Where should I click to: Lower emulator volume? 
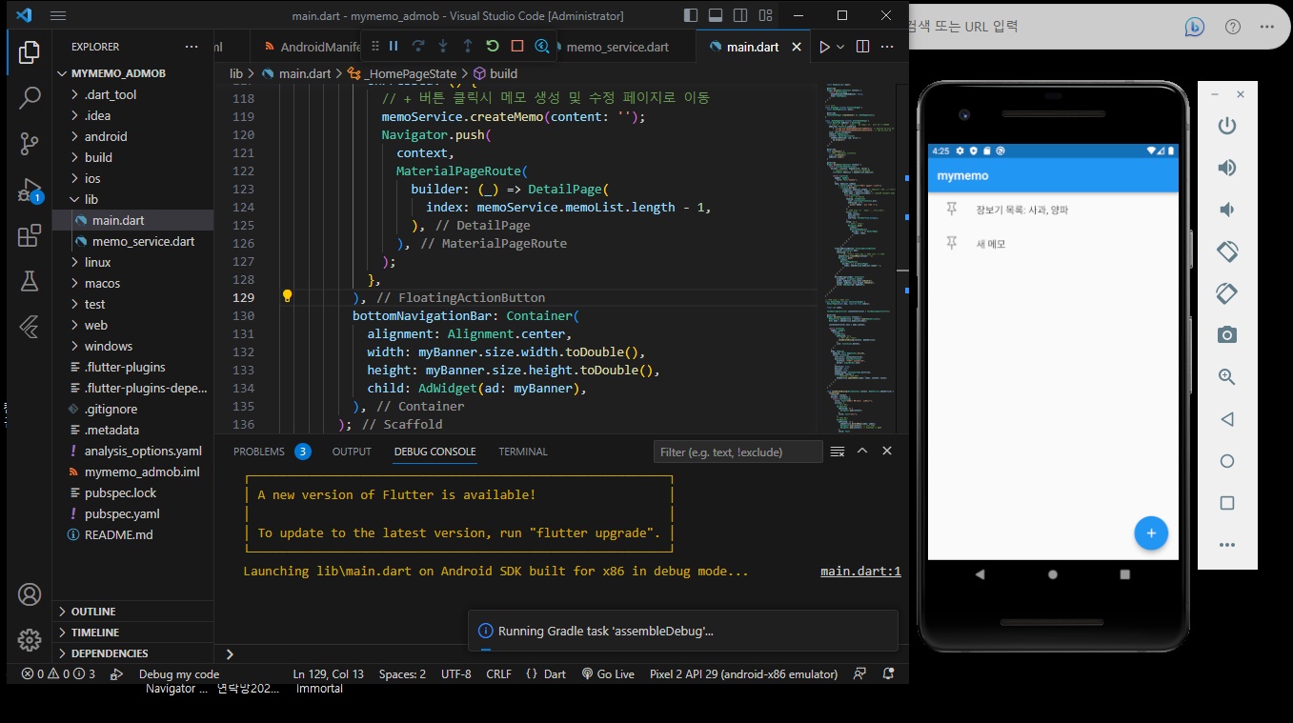click(x=1227, y=210)
